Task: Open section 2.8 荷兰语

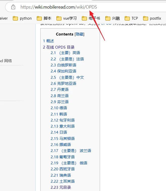Action: [60, 96]
